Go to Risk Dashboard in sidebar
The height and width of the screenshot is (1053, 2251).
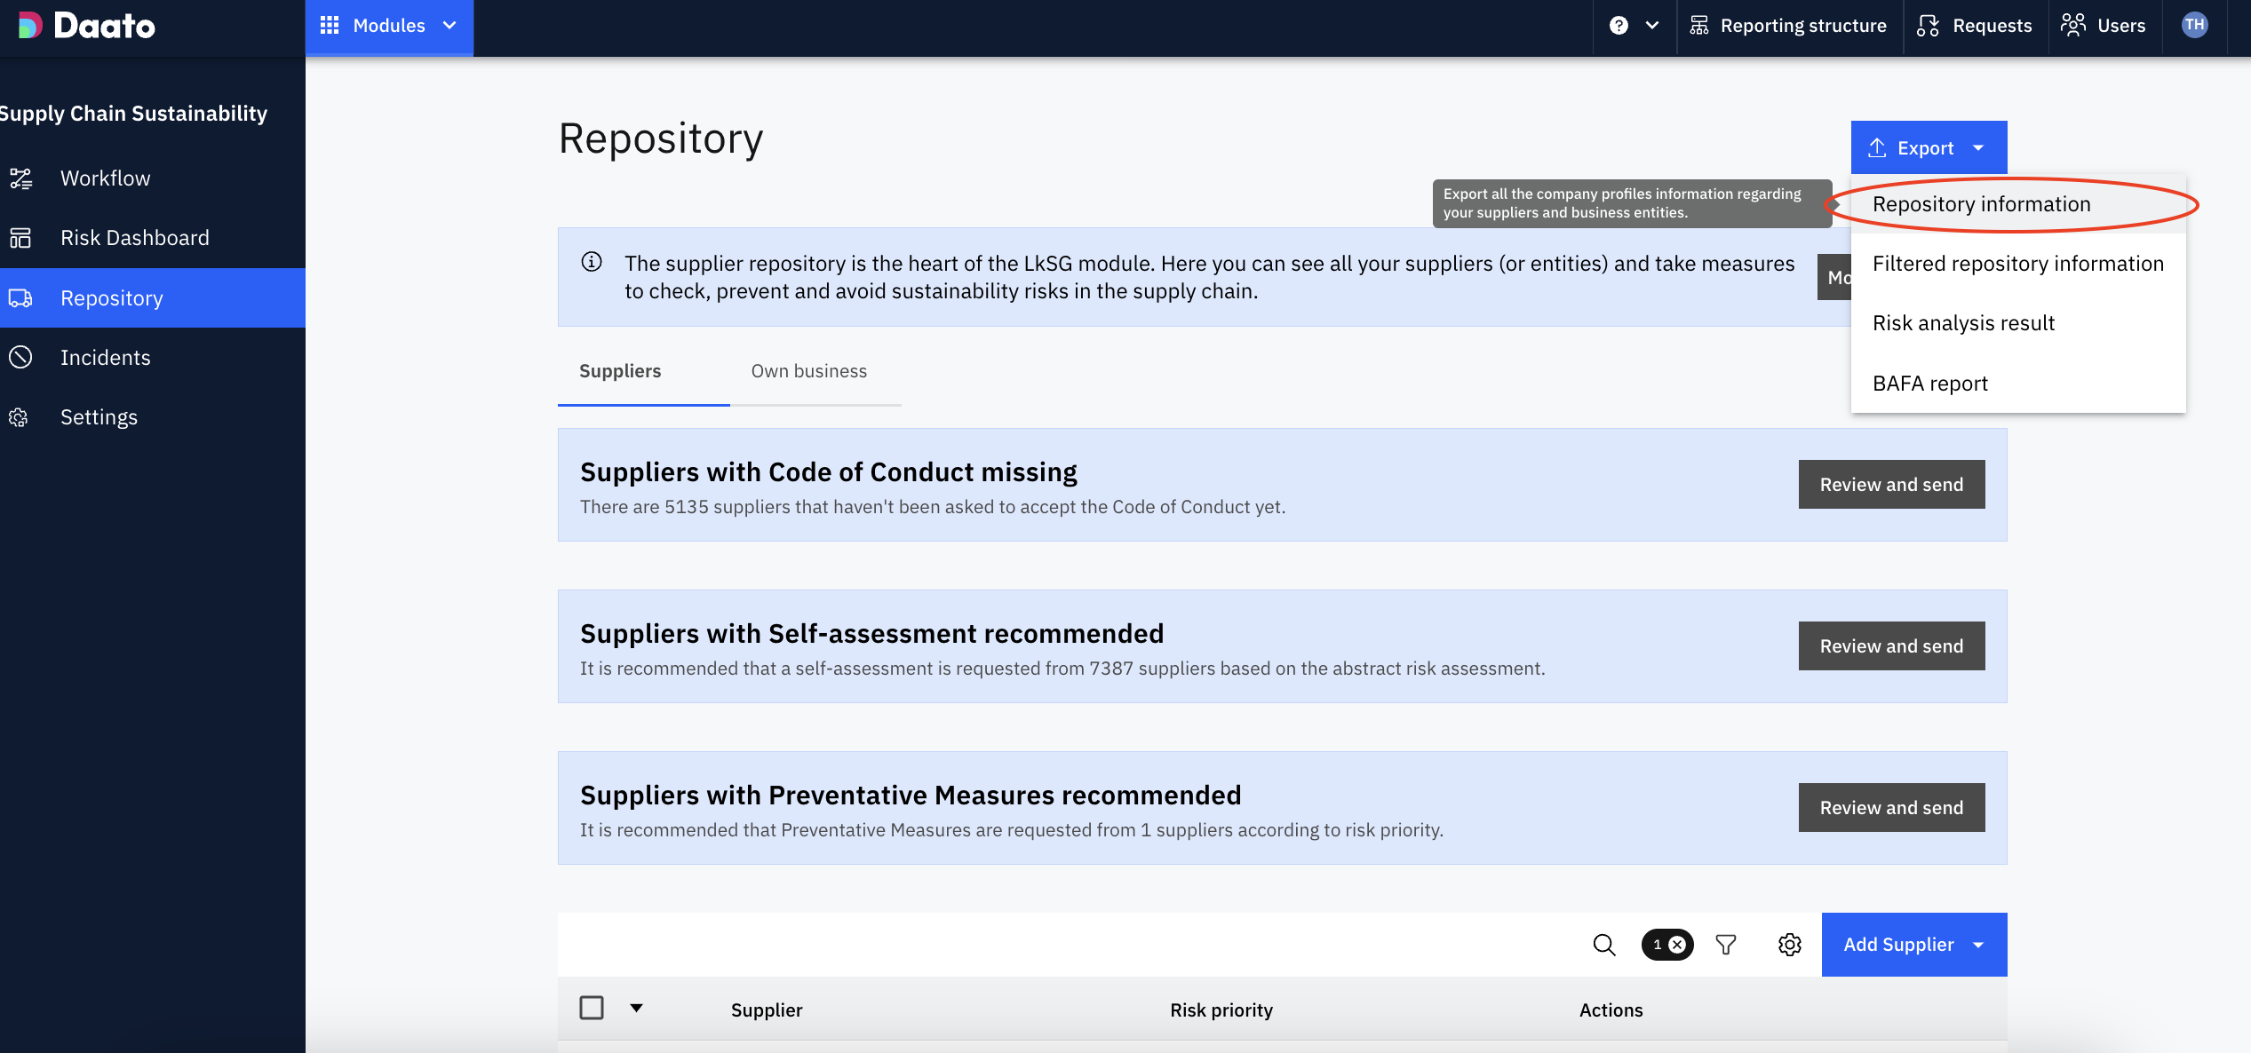click(x=134, y=238)
